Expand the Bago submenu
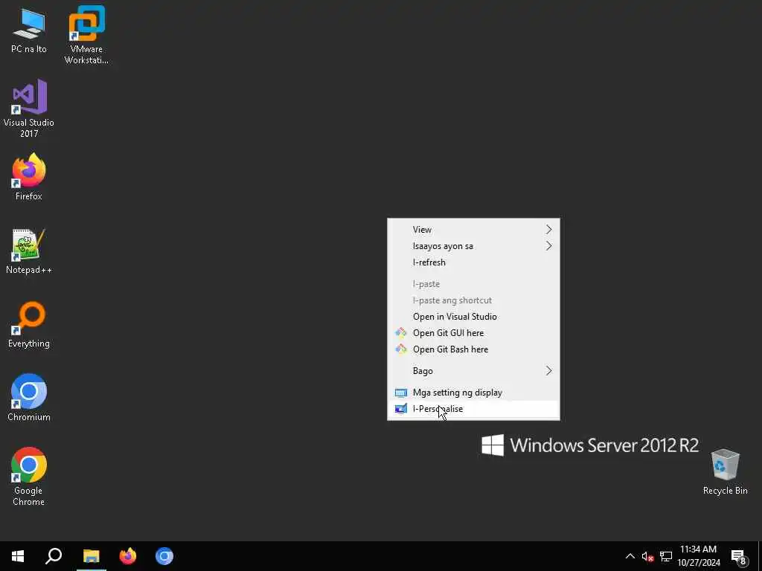Viewport: 762px width, 571px height. coord(473,371)
